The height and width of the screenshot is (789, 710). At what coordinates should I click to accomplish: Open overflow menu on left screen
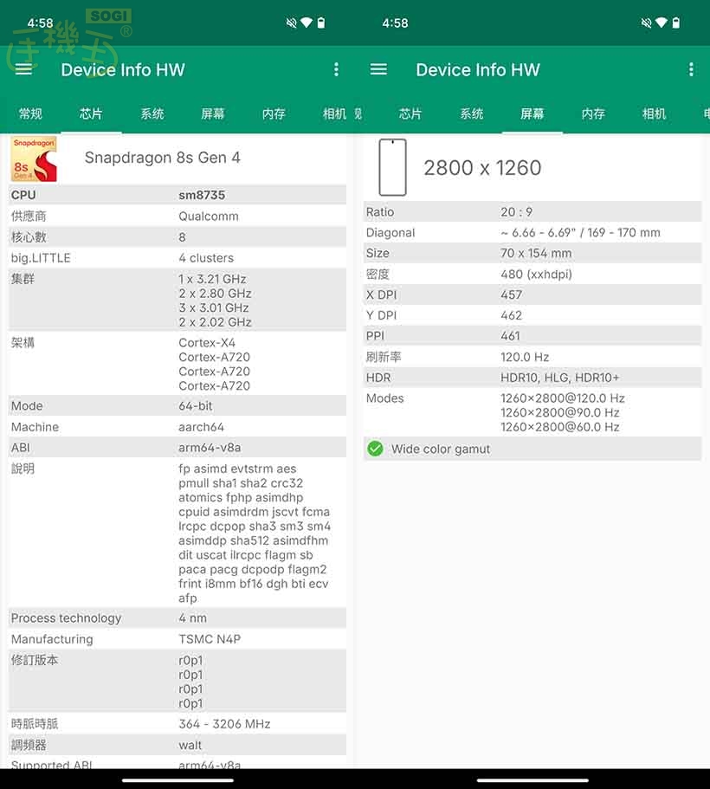click(x=336, y=69)
